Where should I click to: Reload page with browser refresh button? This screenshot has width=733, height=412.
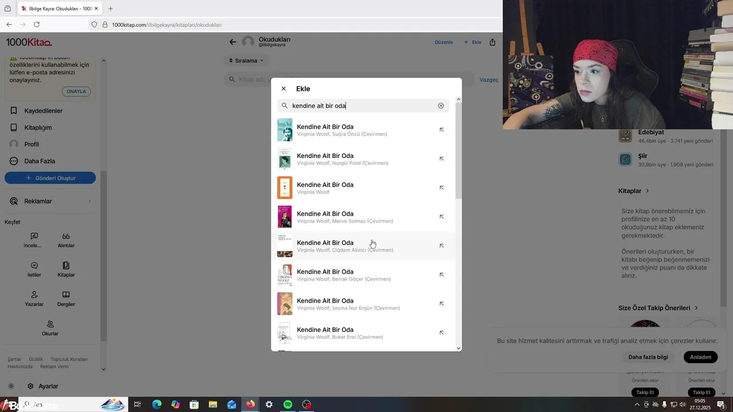click(37, 25)
